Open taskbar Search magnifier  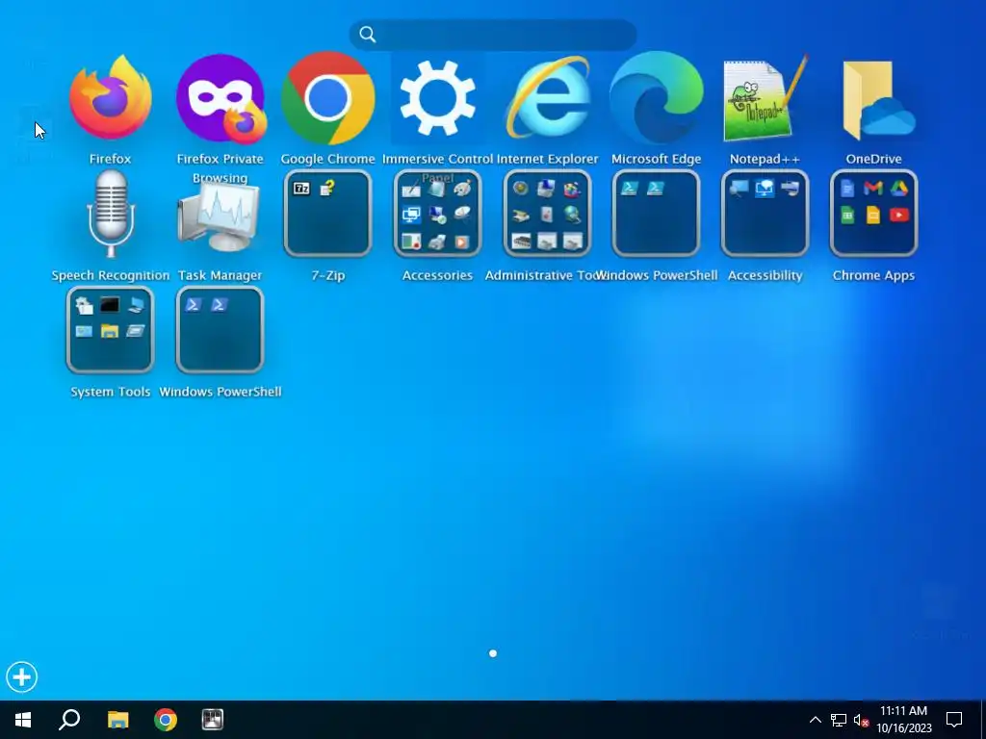click(x=69, y=720)
